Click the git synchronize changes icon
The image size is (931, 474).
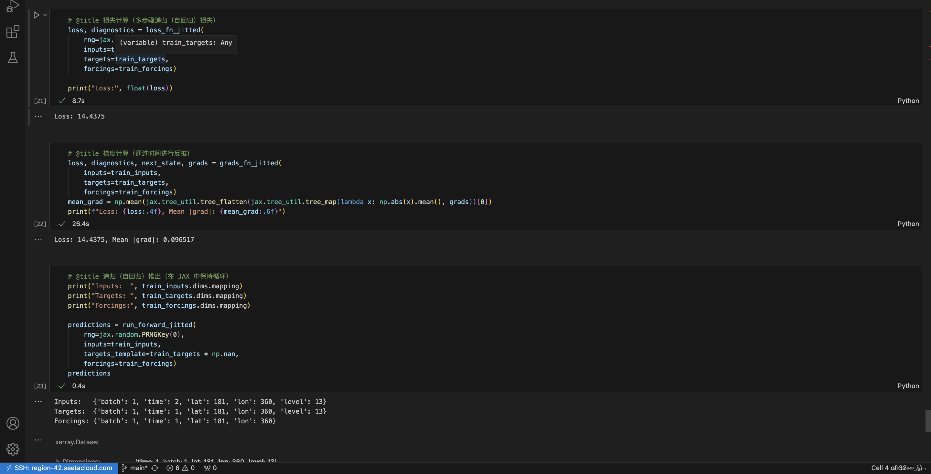click(155, 468)
